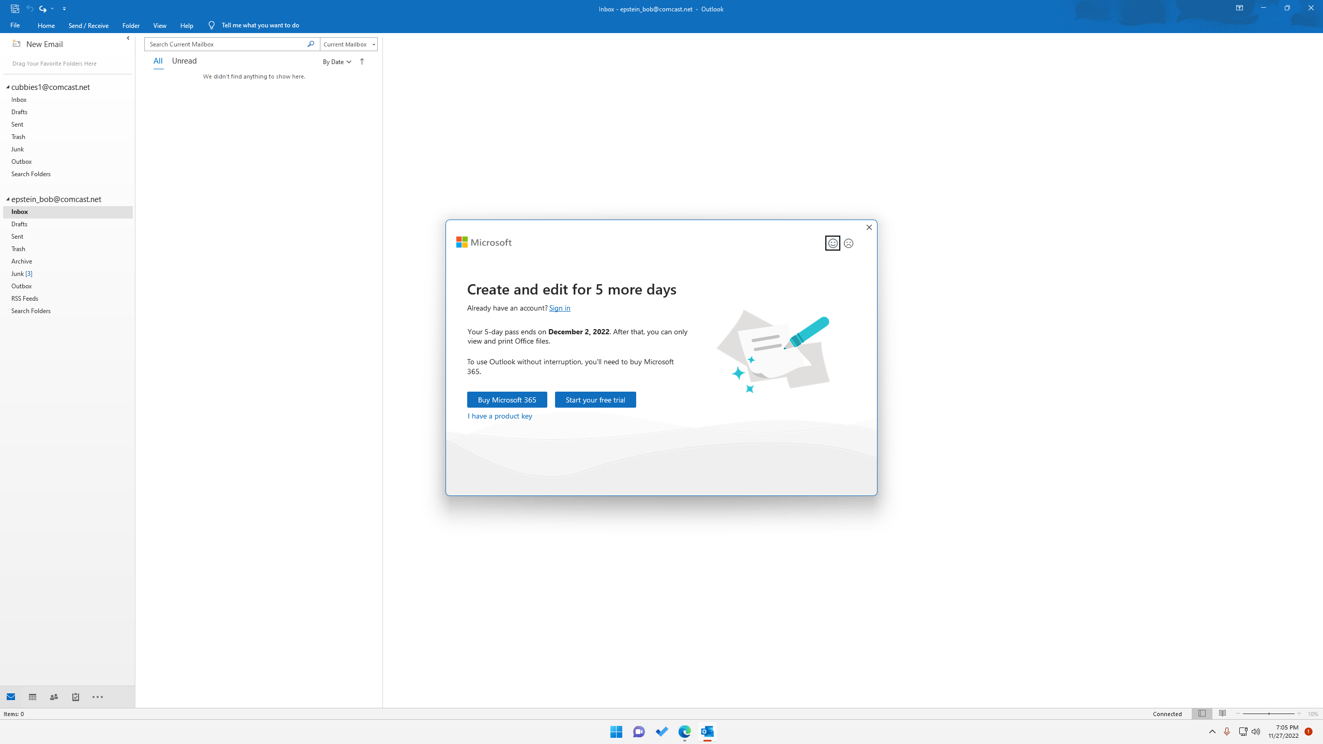This screenshot has width=1323, height=744.
Task: Switch to Reading view in status bar
Action: pos(1222,714)
